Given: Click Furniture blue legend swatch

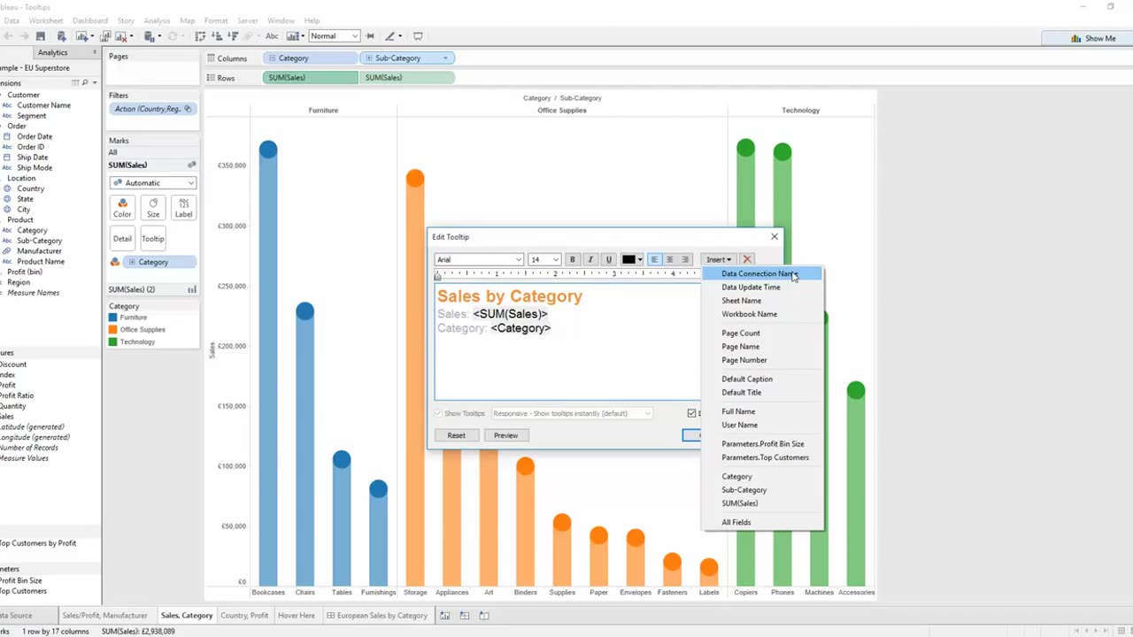Looking at the screenshot, I should point(113,318).
